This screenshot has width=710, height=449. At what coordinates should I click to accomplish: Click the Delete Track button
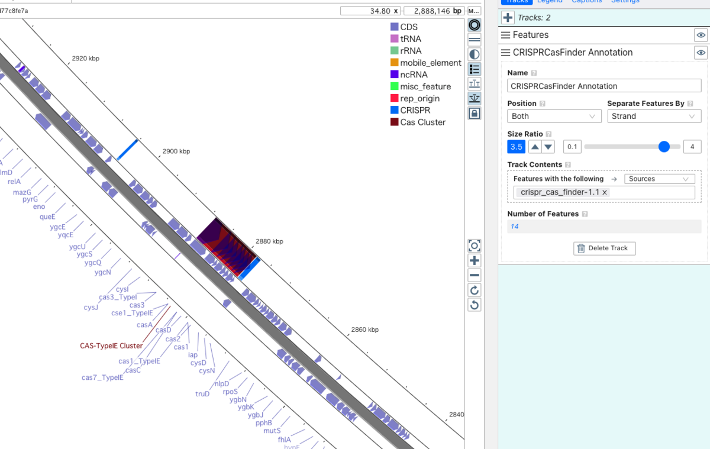(604, 248)
